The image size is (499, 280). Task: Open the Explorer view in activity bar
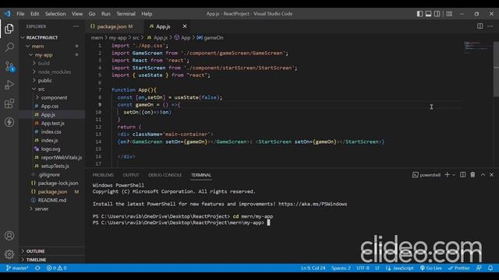[9, 29]
